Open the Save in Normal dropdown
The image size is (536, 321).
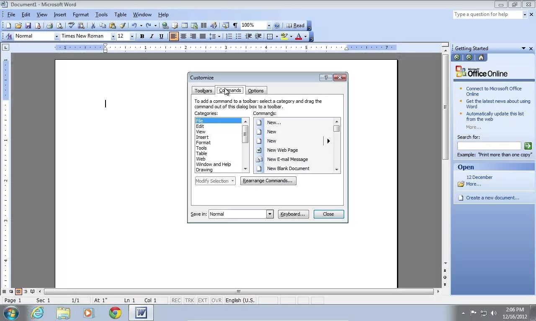[270, 214]
